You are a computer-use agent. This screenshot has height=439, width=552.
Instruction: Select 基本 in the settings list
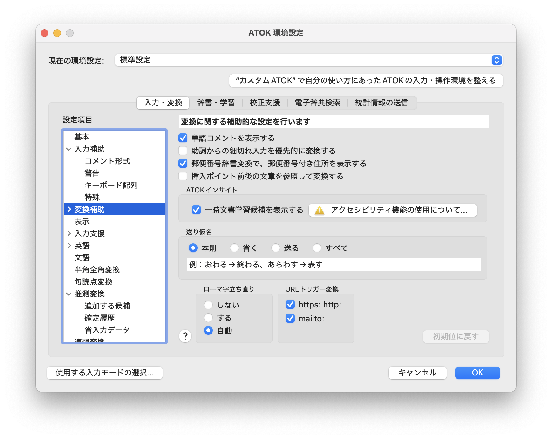click(114, 137)
